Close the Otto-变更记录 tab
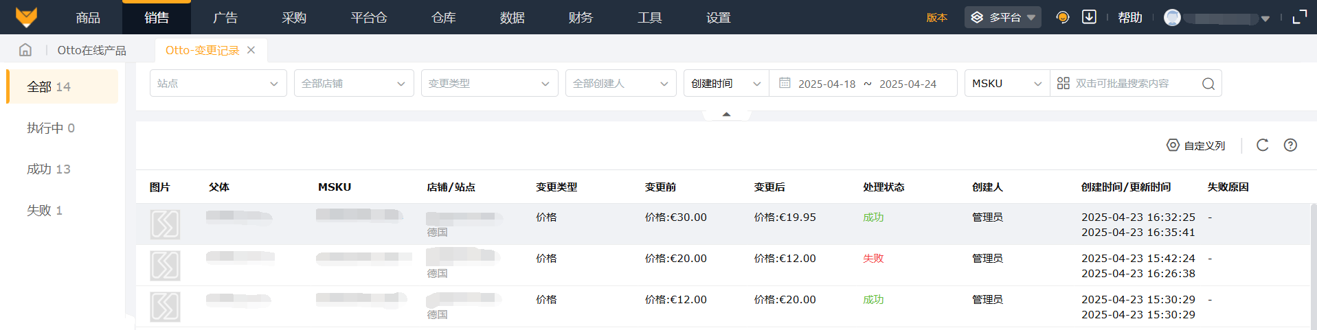This screenshot has width=1317, height=330. pos(251,50)
